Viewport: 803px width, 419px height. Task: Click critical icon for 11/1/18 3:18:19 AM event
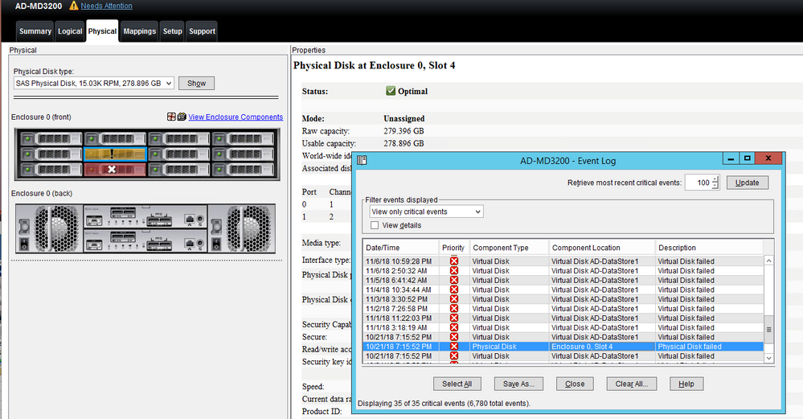tap(453, 327)
